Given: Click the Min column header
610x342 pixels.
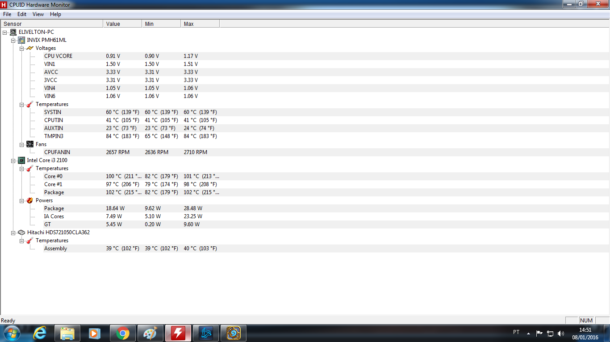Looking at the screenshot, I should coord(161,24).
